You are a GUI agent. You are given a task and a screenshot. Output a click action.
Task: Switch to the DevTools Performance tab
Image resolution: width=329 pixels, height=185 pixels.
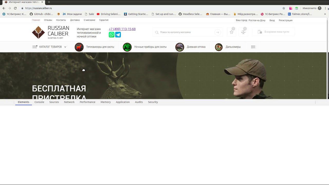87,102
